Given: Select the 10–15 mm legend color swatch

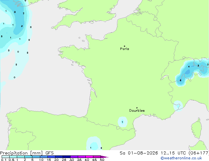Looking at the screenshot, I should click(x=44, y=157).
